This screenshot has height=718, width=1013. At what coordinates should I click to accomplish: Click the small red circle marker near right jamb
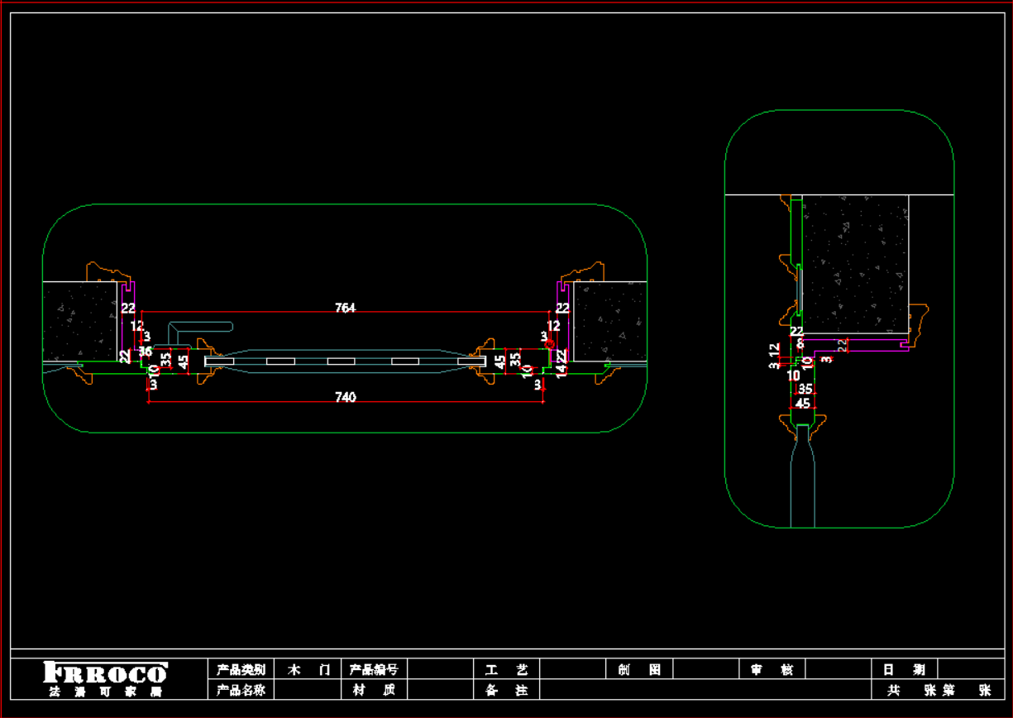550,343
